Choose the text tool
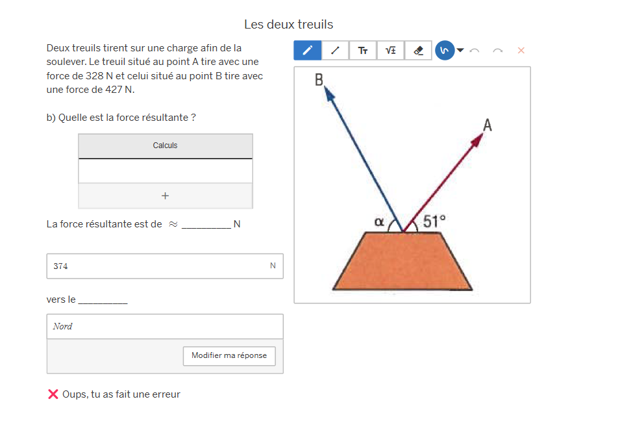631x421 pixels. 363,51
